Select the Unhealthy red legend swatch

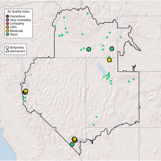(x=8, y=24)
